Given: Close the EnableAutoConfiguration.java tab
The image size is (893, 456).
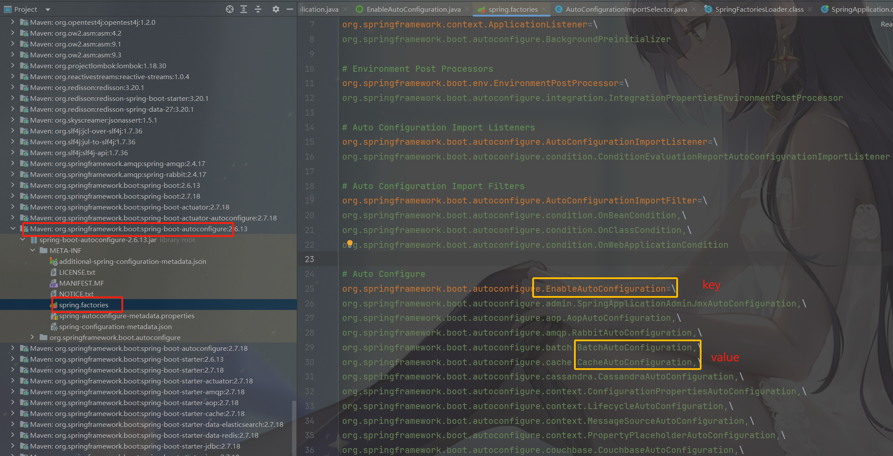Looking at the screenshot, I should (x=467, y=9).
